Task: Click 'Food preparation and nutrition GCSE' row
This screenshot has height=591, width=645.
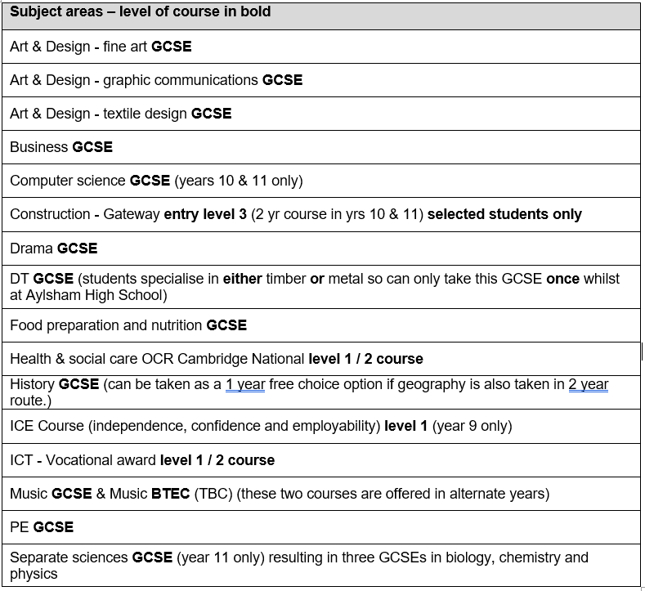Action: tap(128, 325)
